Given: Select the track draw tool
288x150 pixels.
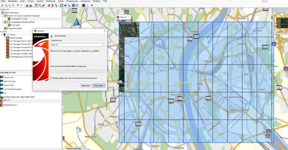Looking at the screenshot, I should tap(56, 6).
